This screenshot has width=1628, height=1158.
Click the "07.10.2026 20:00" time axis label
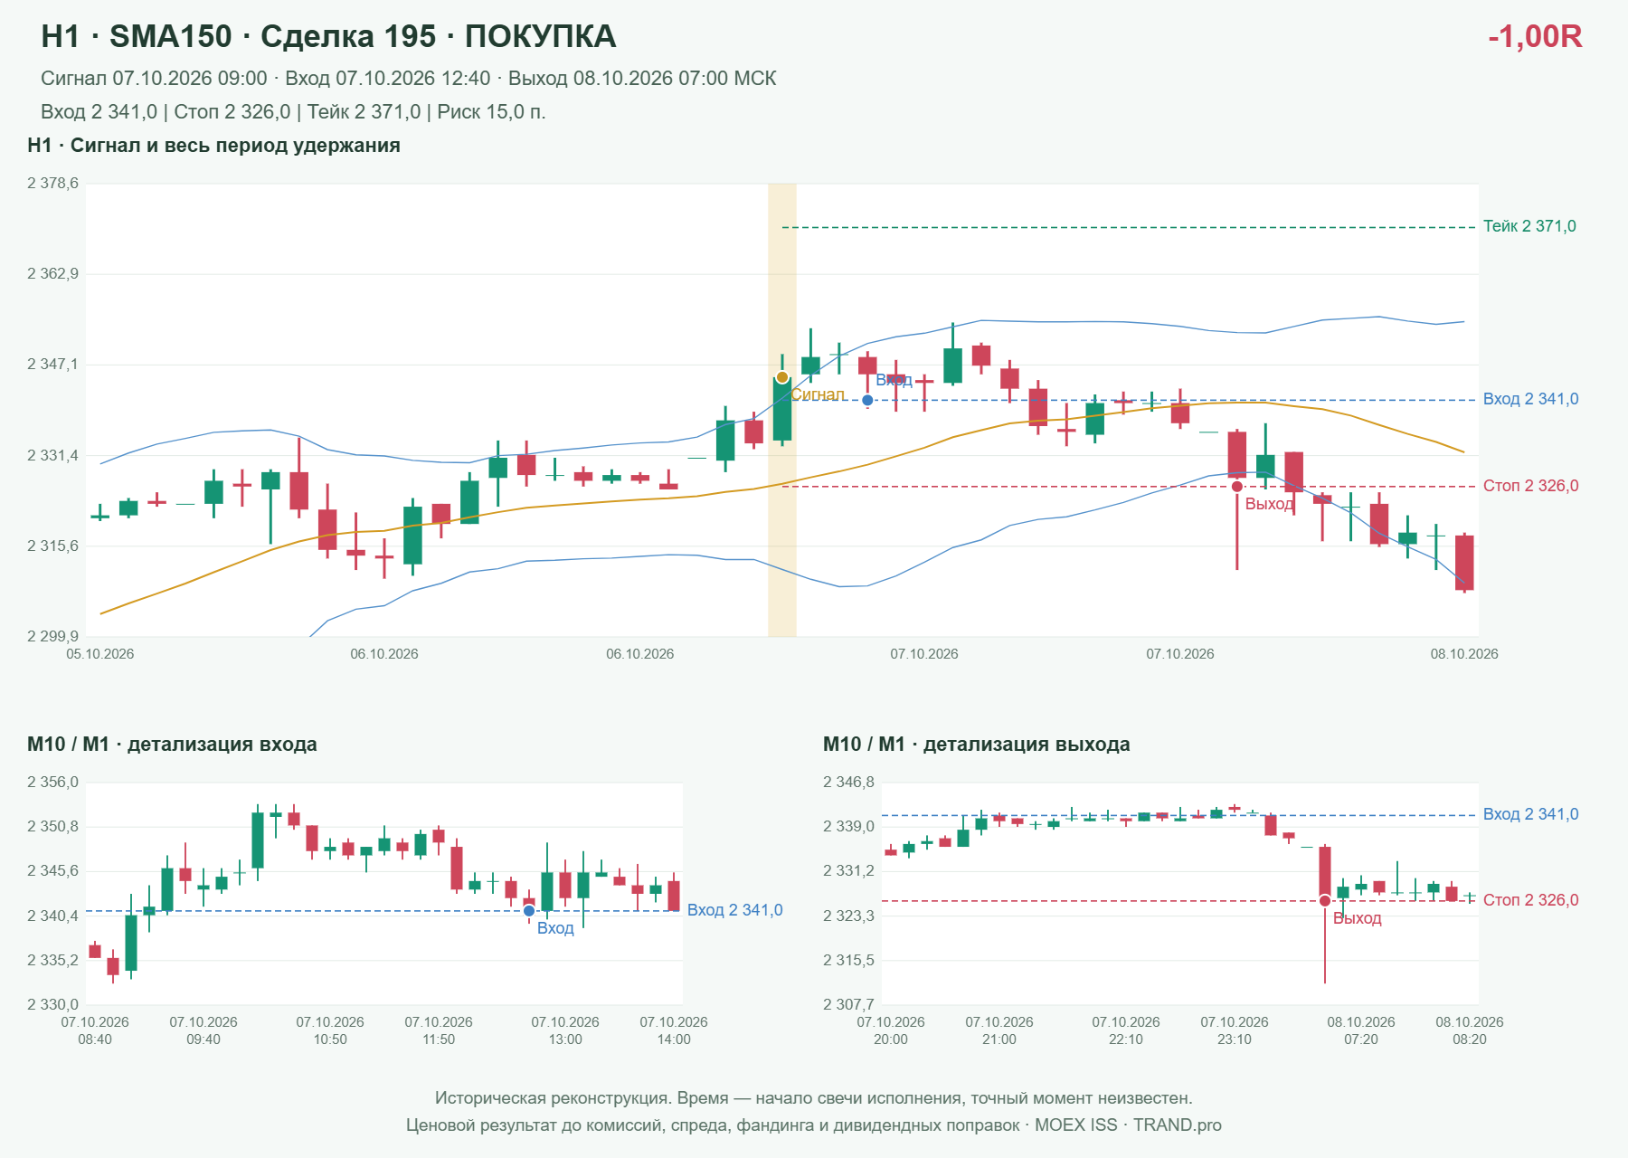[x=891, y=1030]
